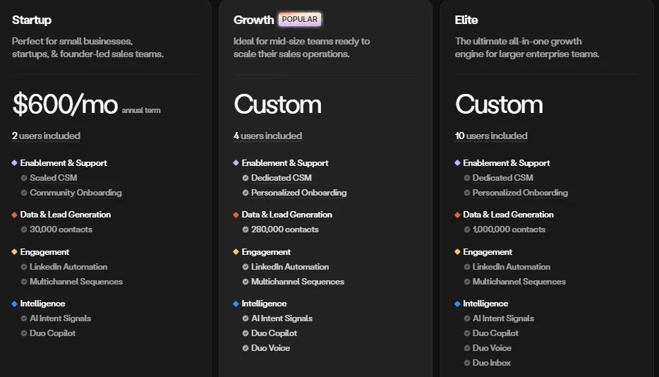Click the blue diamond beside Startup's Intelligence heading

pyautogui.click(x=14, y=304)
